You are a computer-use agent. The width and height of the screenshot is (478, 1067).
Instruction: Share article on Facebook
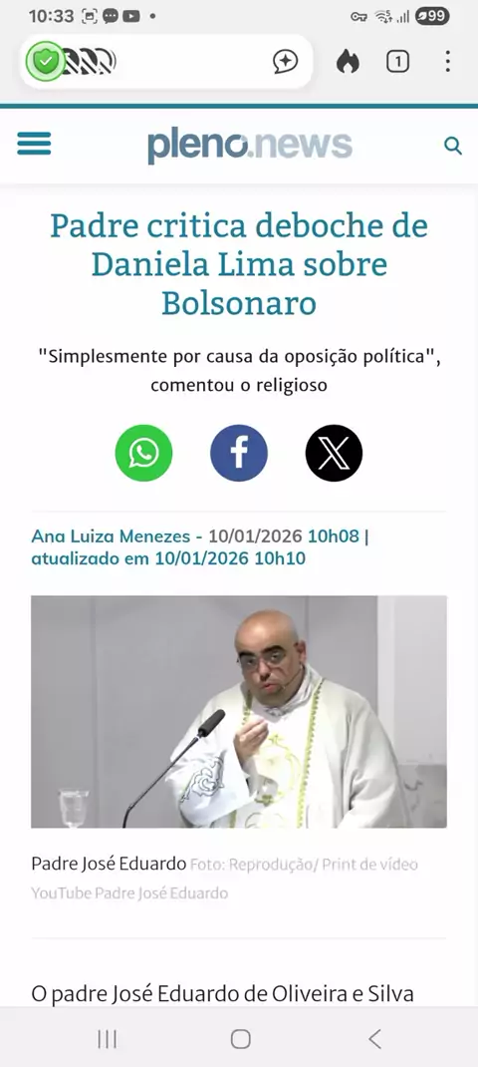[239, 453]
